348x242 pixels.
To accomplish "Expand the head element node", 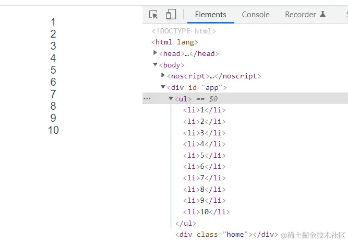I will point(155,53).
